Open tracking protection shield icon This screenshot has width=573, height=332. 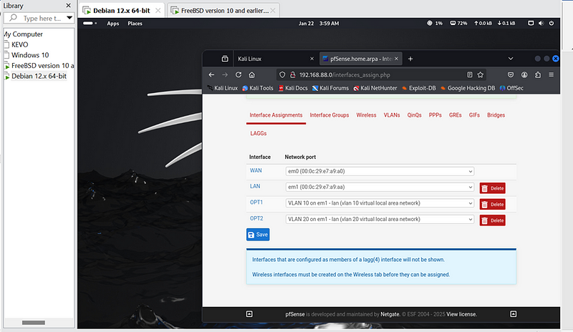point(282,75)
